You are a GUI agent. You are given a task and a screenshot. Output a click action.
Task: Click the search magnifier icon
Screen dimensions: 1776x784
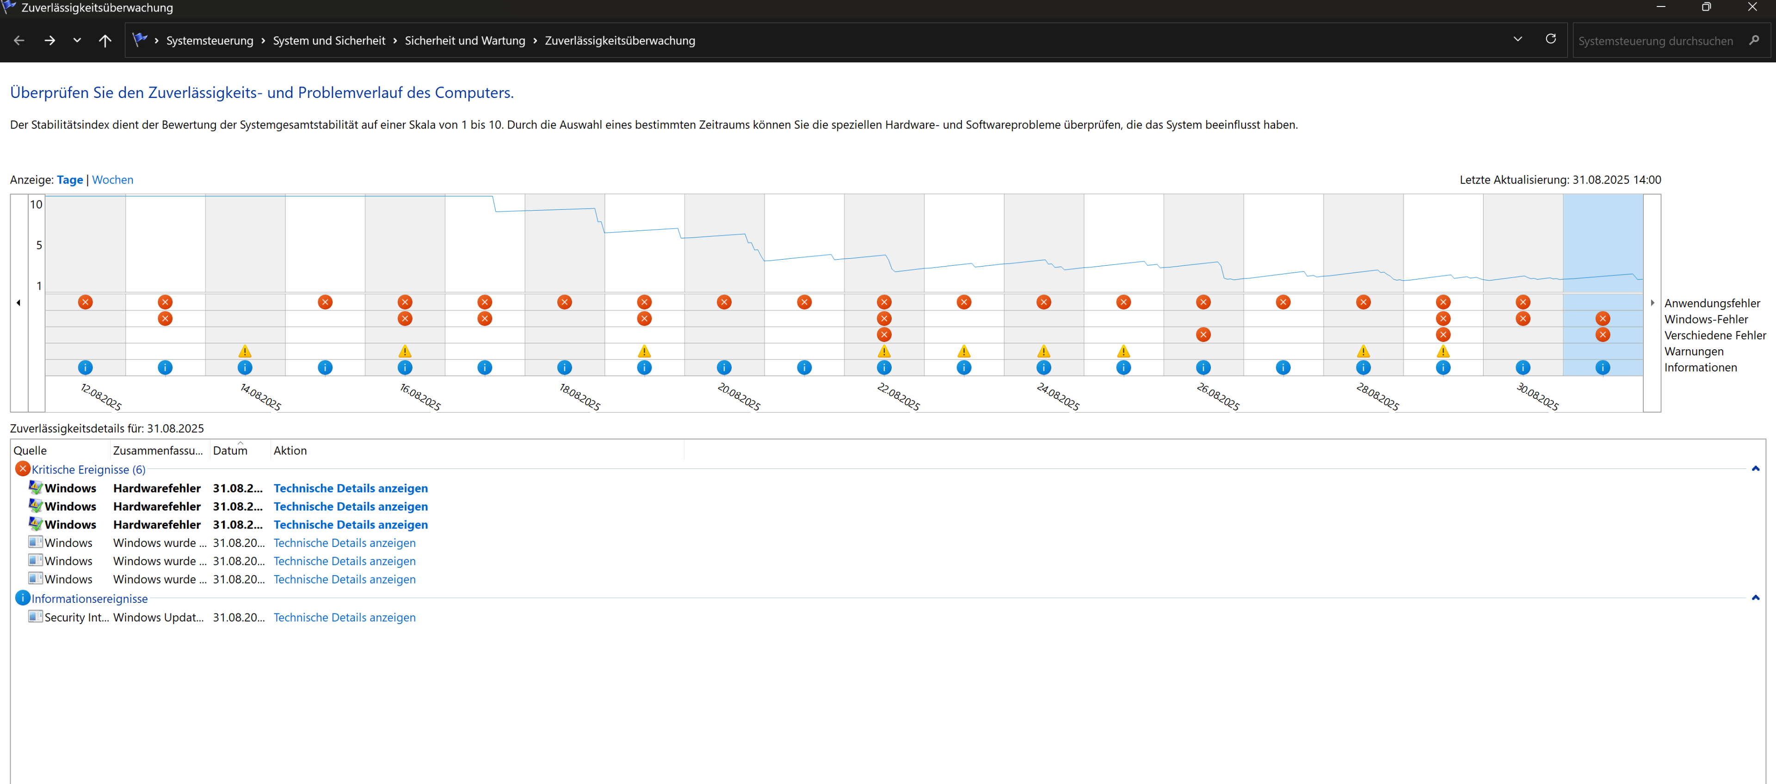pos(1754,41)
